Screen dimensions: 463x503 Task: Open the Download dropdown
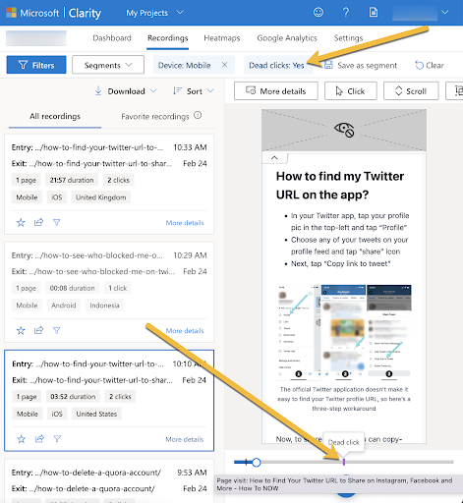pos(126,91)
